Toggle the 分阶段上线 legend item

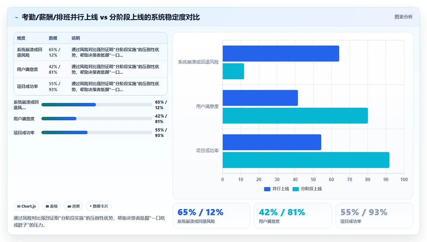pos(307,189)
